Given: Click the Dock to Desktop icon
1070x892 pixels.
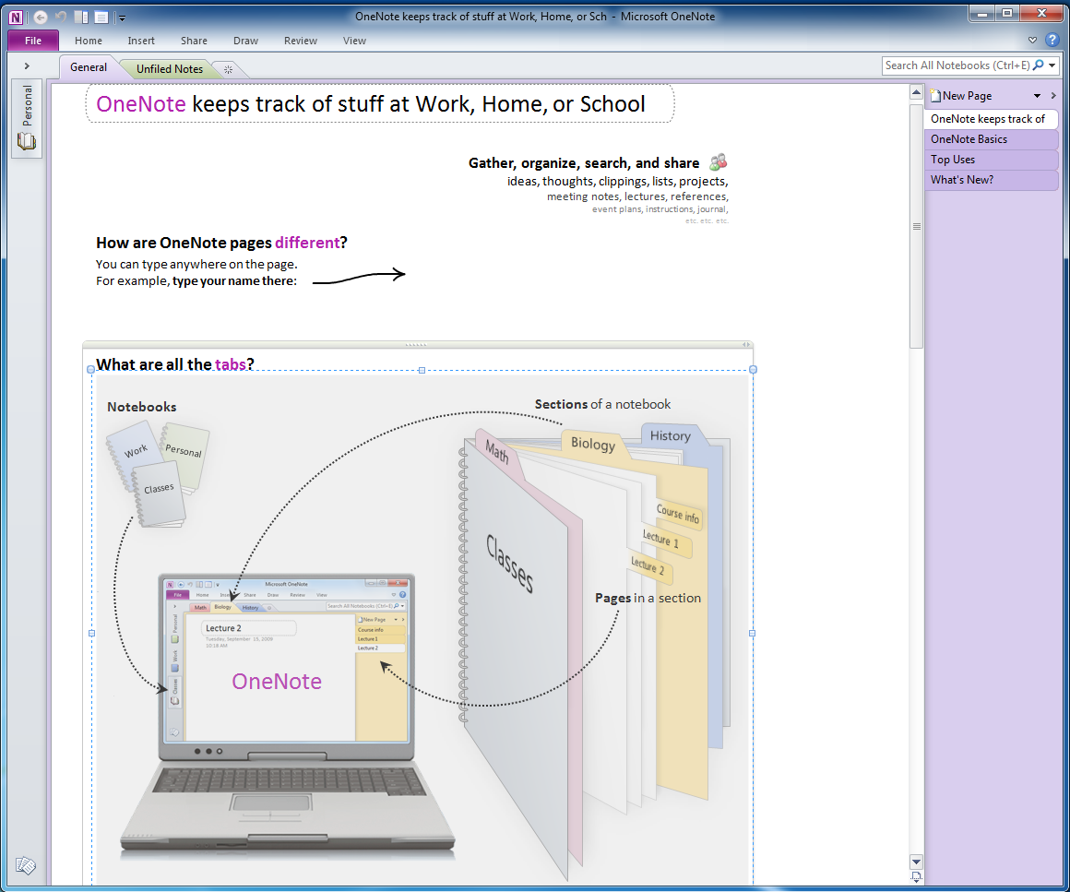Looking at the screenshot, I should tap(81, 17).
